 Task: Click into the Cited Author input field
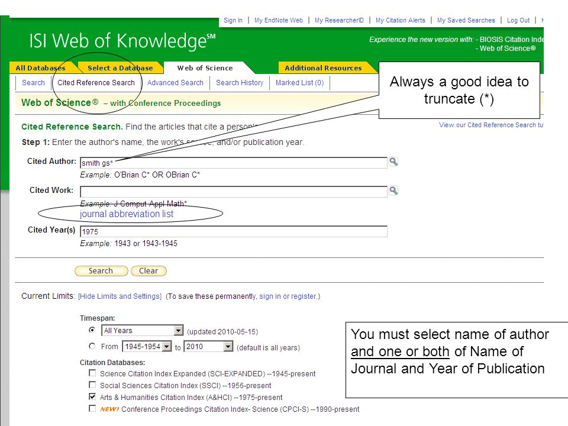[234, 163]
